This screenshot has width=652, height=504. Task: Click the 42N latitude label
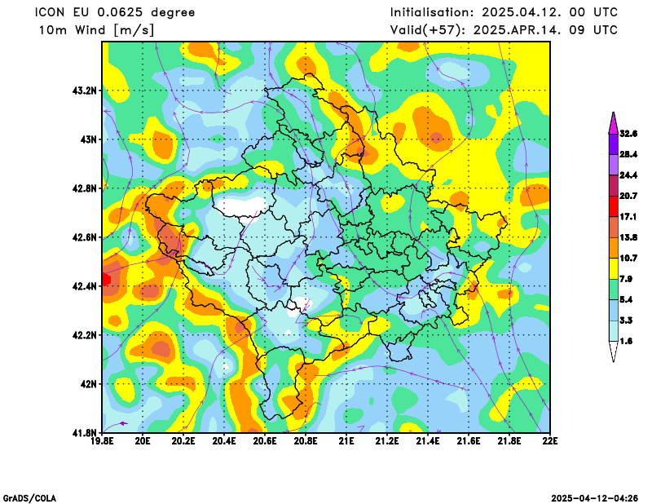click(x=88, y=384)
